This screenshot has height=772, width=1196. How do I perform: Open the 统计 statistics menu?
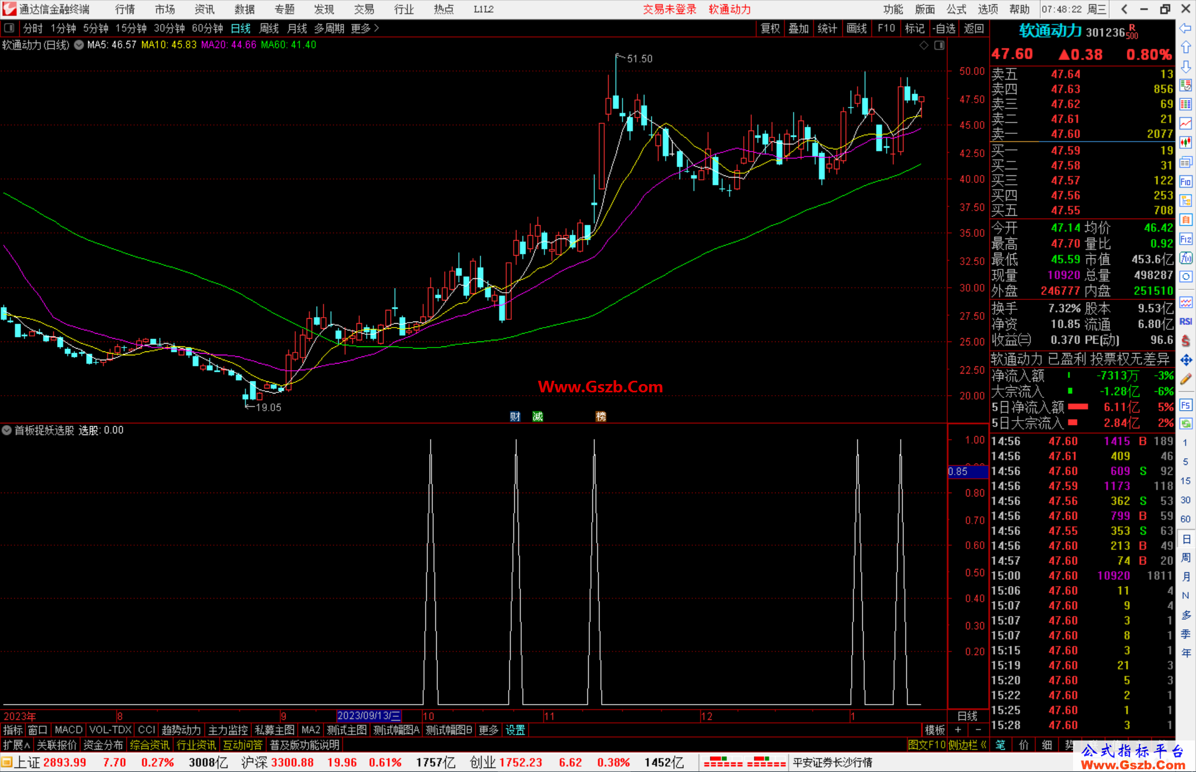(827, 28)
